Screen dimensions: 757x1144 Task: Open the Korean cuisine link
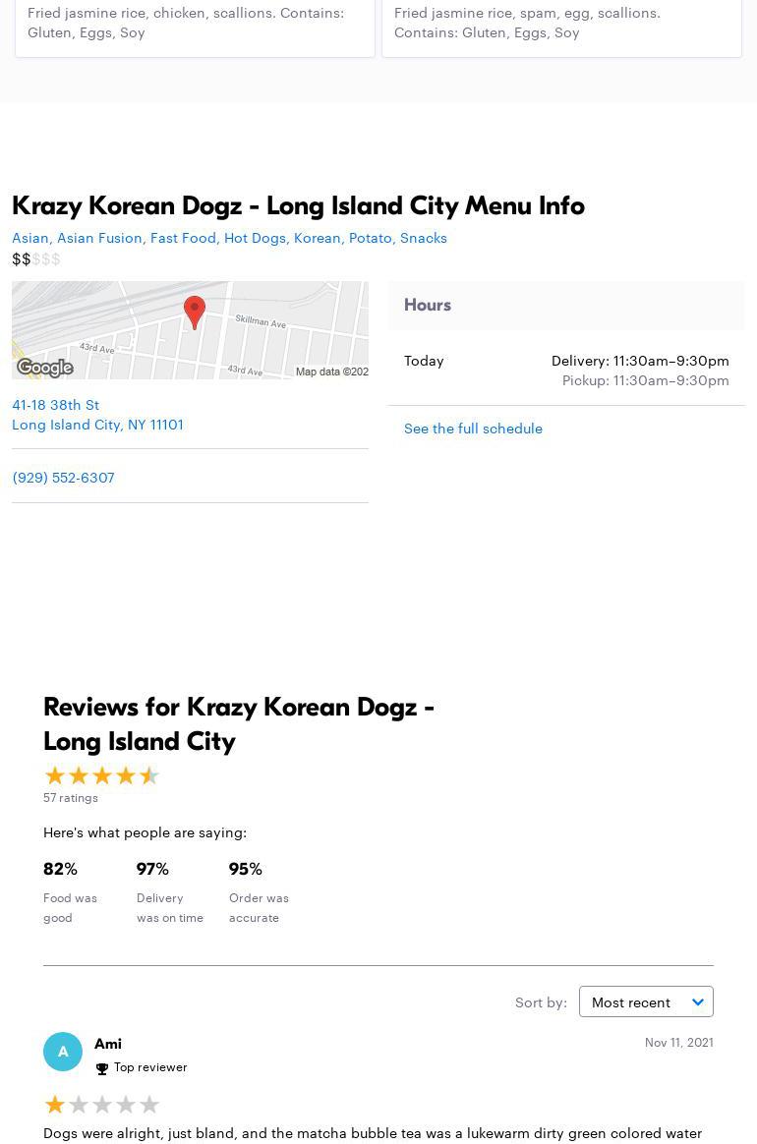[317, 237]
